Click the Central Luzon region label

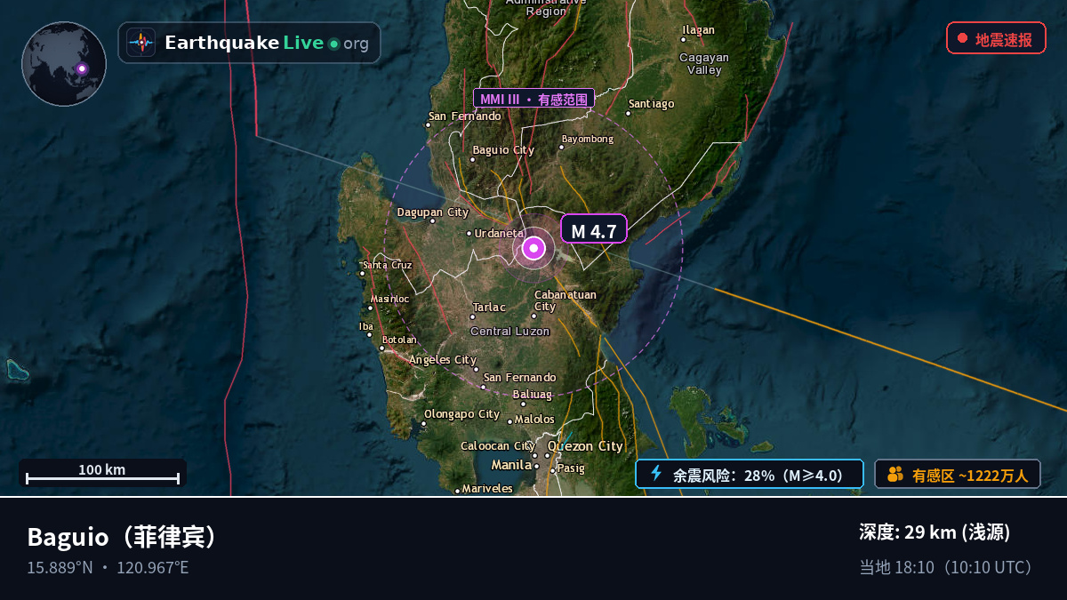click(509, 332)
